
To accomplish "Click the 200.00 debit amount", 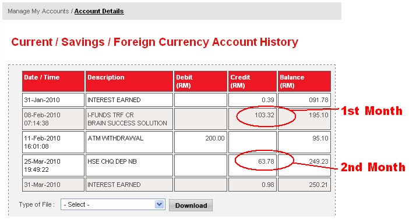I will coord(214,138).
